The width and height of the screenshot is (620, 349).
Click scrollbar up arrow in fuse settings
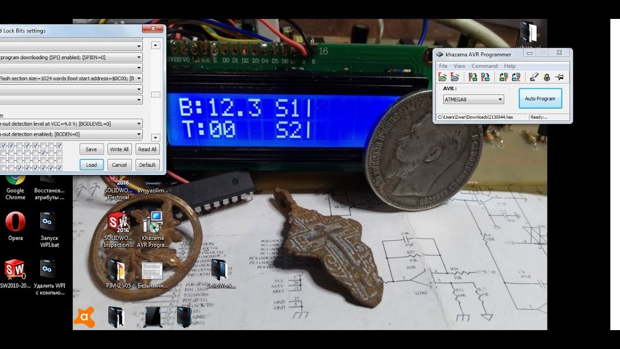[155, 46]
